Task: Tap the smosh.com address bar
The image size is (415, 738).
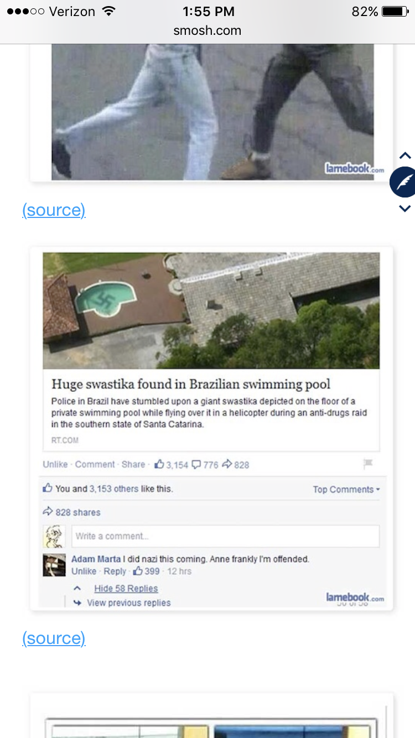Action: point(207,30)
